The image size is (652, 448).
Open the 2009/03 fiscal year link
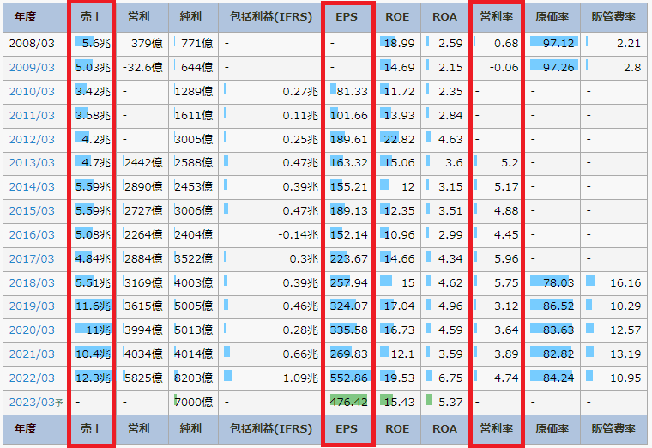click(x=31, y=67)
